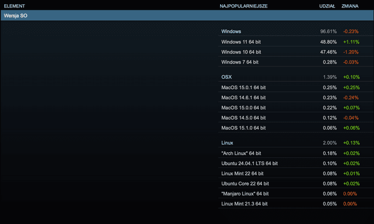Click the MacOS 15.1.0 change value +0.06%

coord(352,128)
